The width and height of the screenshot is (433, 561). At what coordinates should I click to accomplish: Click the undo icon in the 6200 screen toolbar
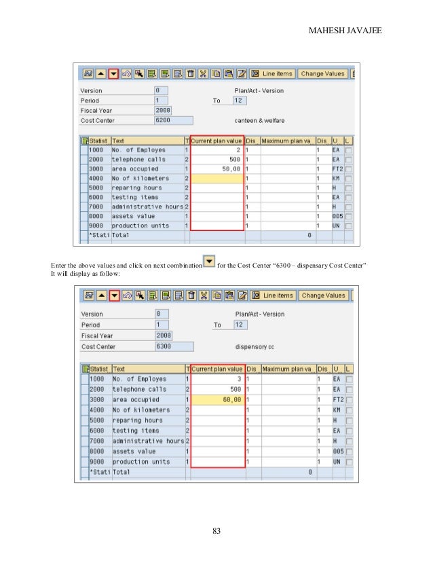pyautogui.click(x=126, y=74)
